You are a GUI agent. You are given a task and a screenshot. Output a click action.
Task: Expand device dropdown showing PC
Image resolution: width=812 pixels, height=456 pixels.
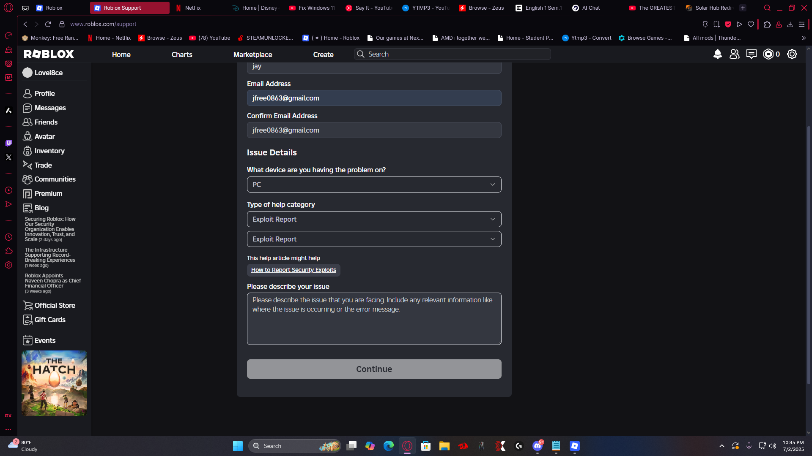[x=374, y=185]
